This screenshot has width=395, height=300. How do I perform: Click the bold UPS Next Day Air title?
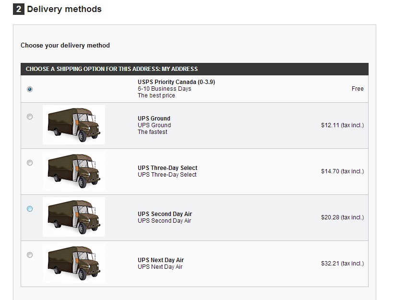tap(161, 260)
